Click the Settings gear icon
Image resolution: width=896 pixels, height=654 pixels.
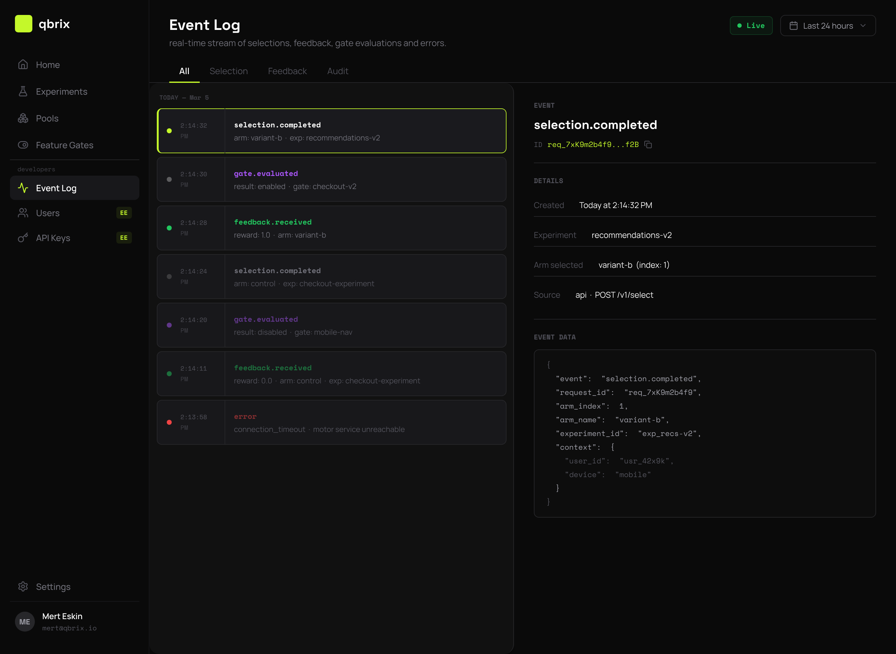coord(23,586)
